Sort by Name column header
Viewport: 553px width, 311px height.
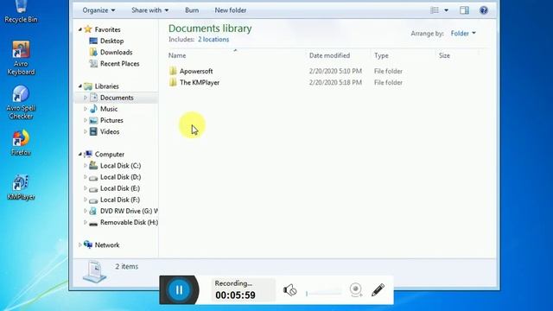177,55
